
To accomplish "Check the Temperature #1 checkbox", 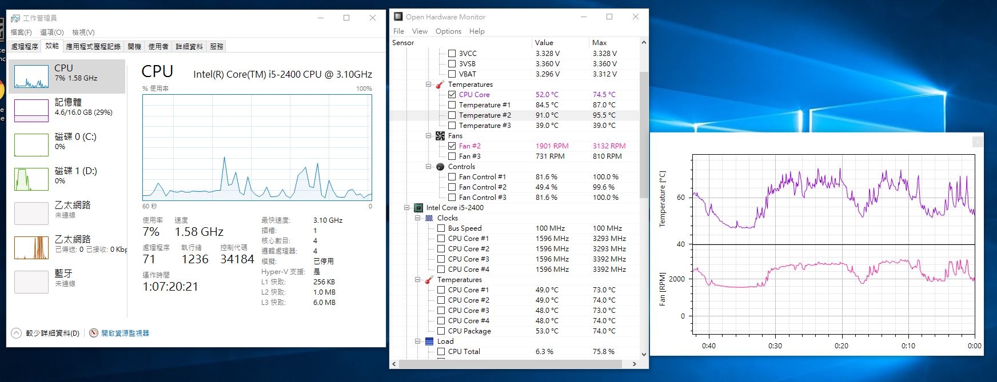I will (x=452, y=105).
